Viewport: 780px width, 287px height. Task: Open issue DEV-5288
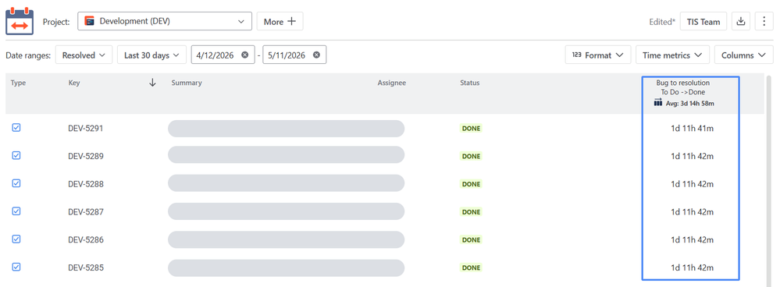pos(86,184)
